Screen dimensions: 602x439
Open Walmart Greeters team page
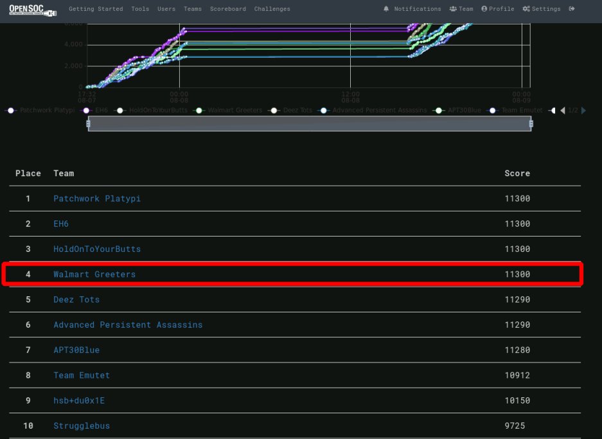94,274
